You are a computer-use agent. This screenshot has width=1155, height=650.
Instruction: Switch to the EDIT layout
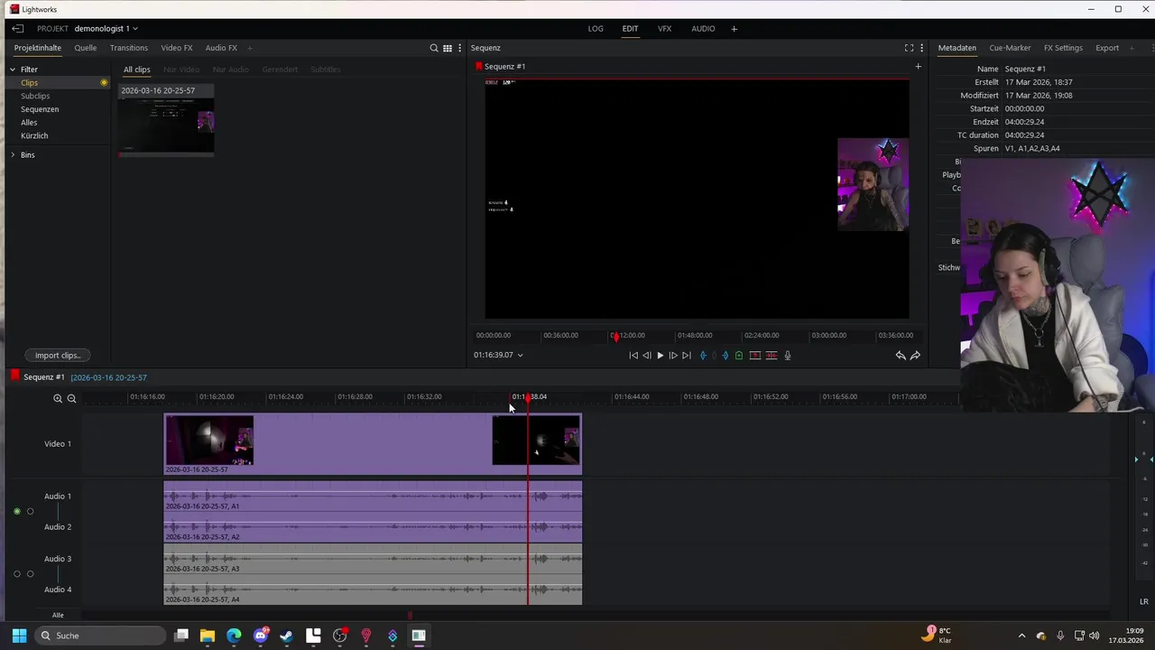630,29
